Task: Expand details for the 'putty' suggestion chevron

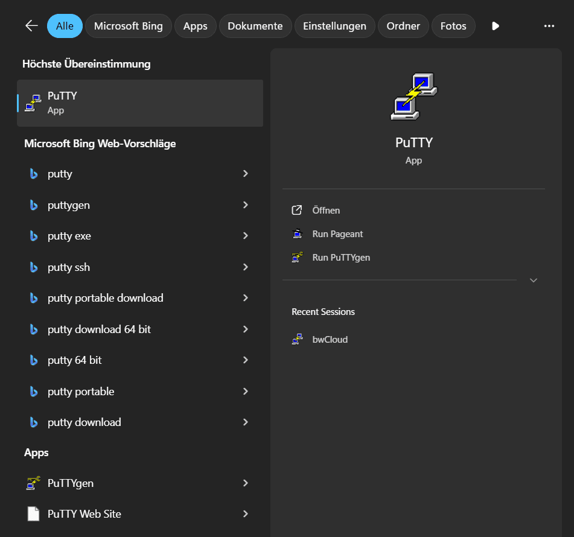Action: (x=246, y=174)
